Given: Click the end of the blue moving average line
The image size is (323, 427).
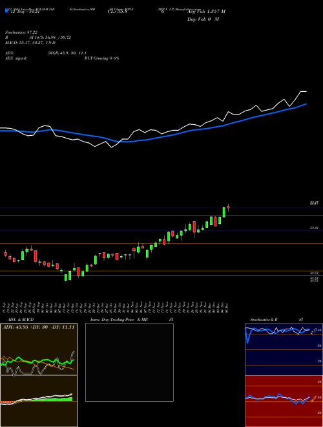Looking at the screenshot, I should point(306,104).
